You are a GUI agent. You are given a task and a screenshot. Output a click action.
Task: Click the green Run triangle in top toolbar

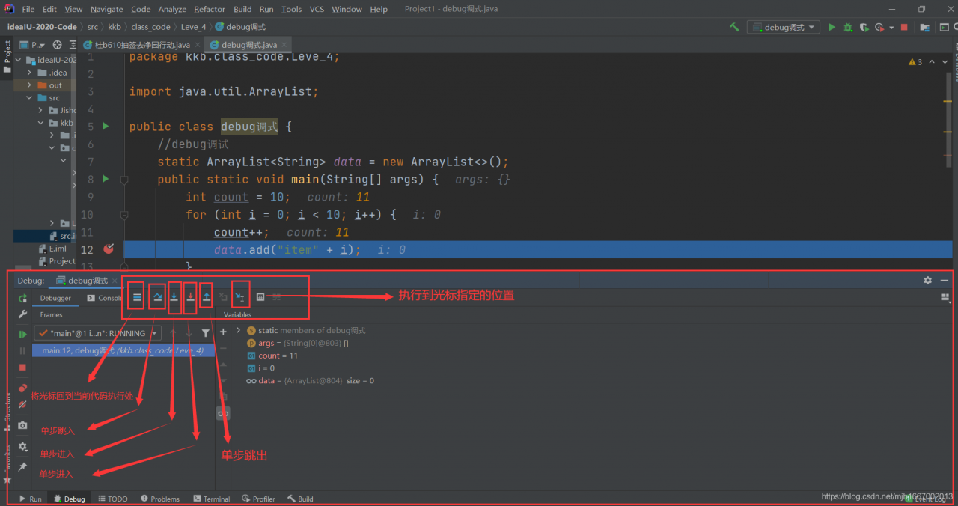point(832,27)
